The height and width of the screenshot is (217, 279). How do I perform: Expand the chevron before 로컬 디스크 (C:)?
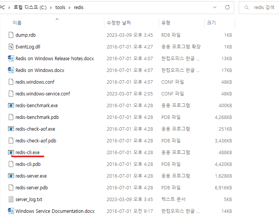pyautogui.click(x=9, y=8)
